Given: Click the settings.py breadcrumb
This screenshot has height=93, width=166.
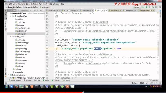Looking at the screenshot, I should [x=45, y=7].
